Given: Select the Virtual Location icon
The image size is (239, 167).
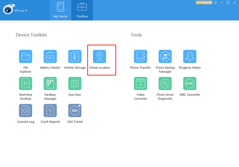Looking at the screenshot, I should (x=99, y=56).
